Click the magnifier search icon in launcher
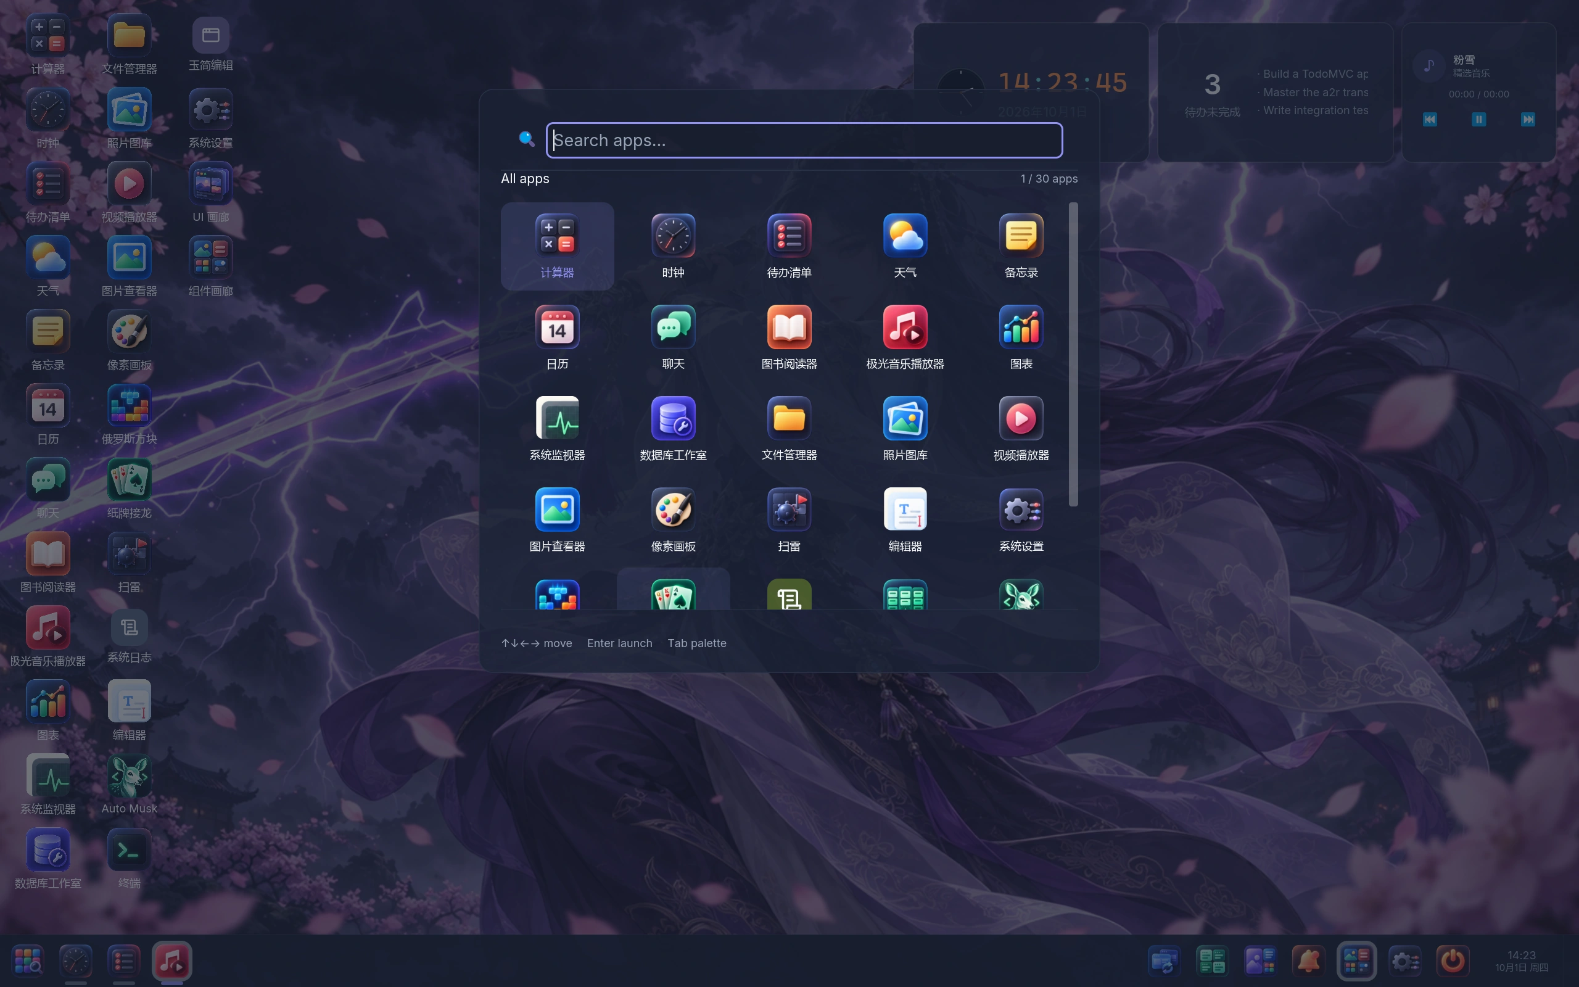This screenshot has height=987, width=1579. pos(527,138)
